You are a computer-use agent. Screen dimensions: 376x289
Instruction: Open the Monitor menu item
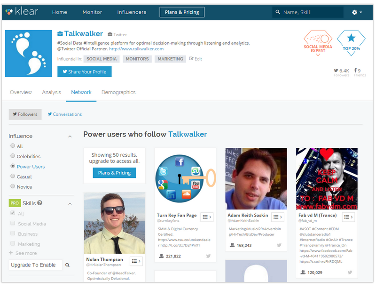click(x=92, y=12)
